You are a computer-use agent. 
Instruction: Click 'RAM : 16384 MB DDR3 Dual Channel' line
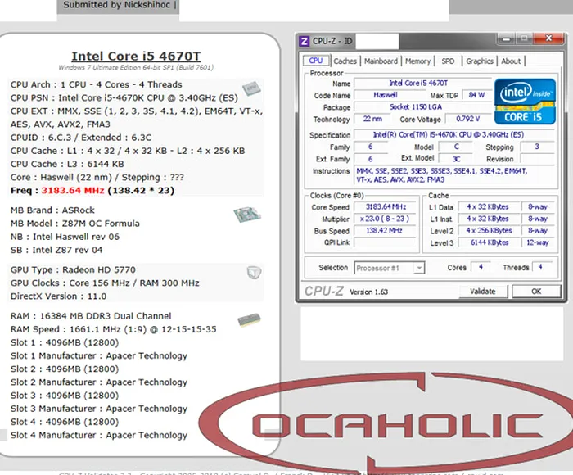point(91,316)
